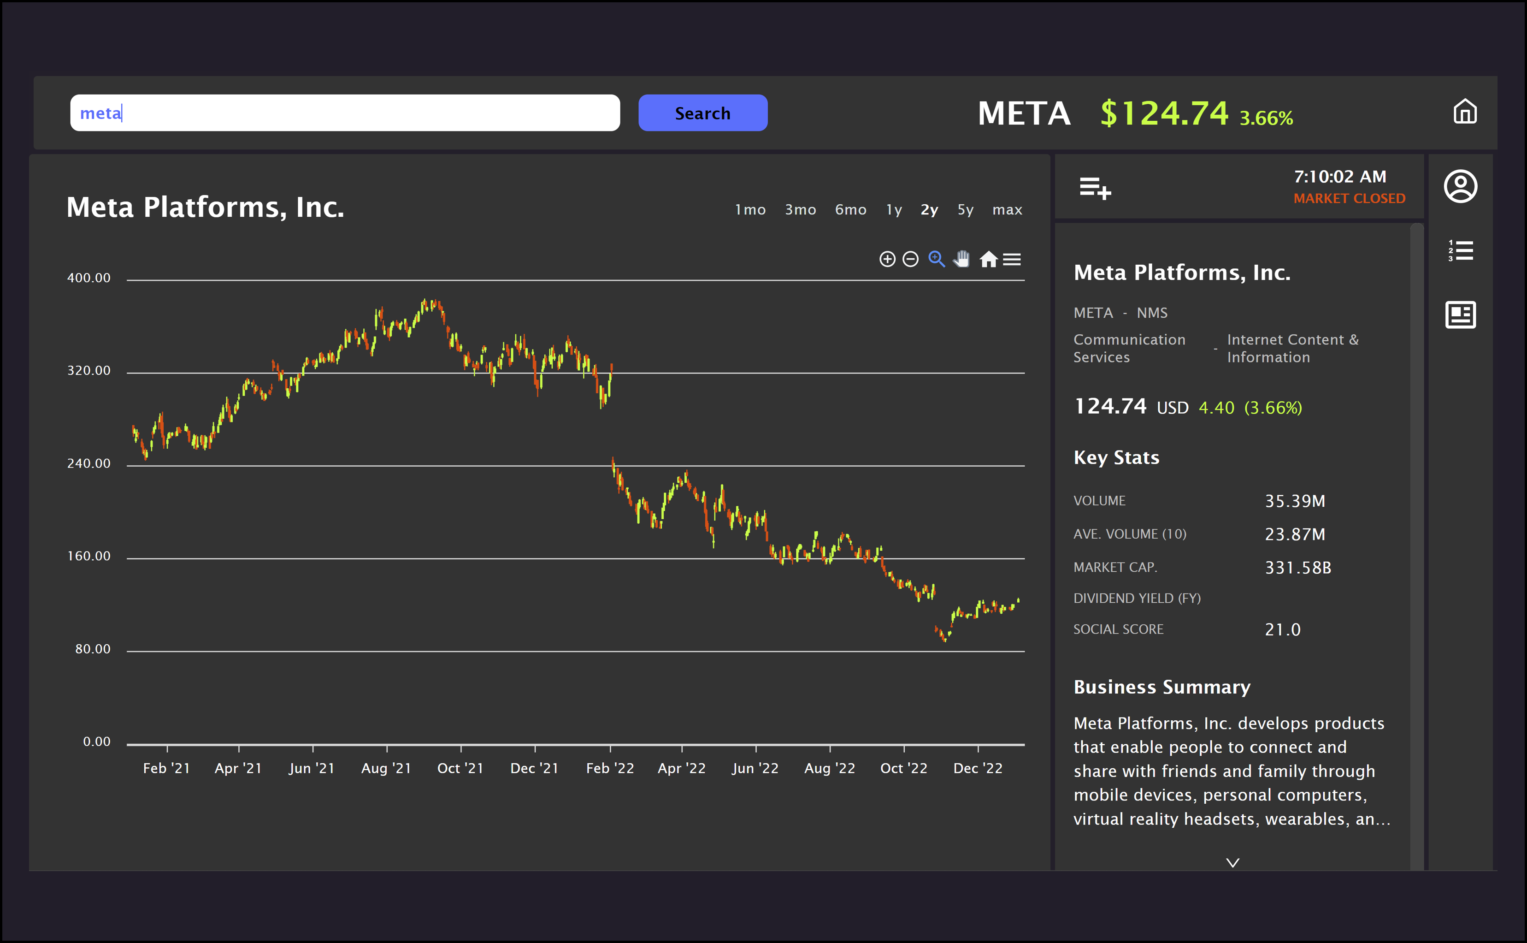This screenshot has width=1527, height=943.
Task: Click the META ticker in header
Action: pyautogui.click(x=1024, y=113)
